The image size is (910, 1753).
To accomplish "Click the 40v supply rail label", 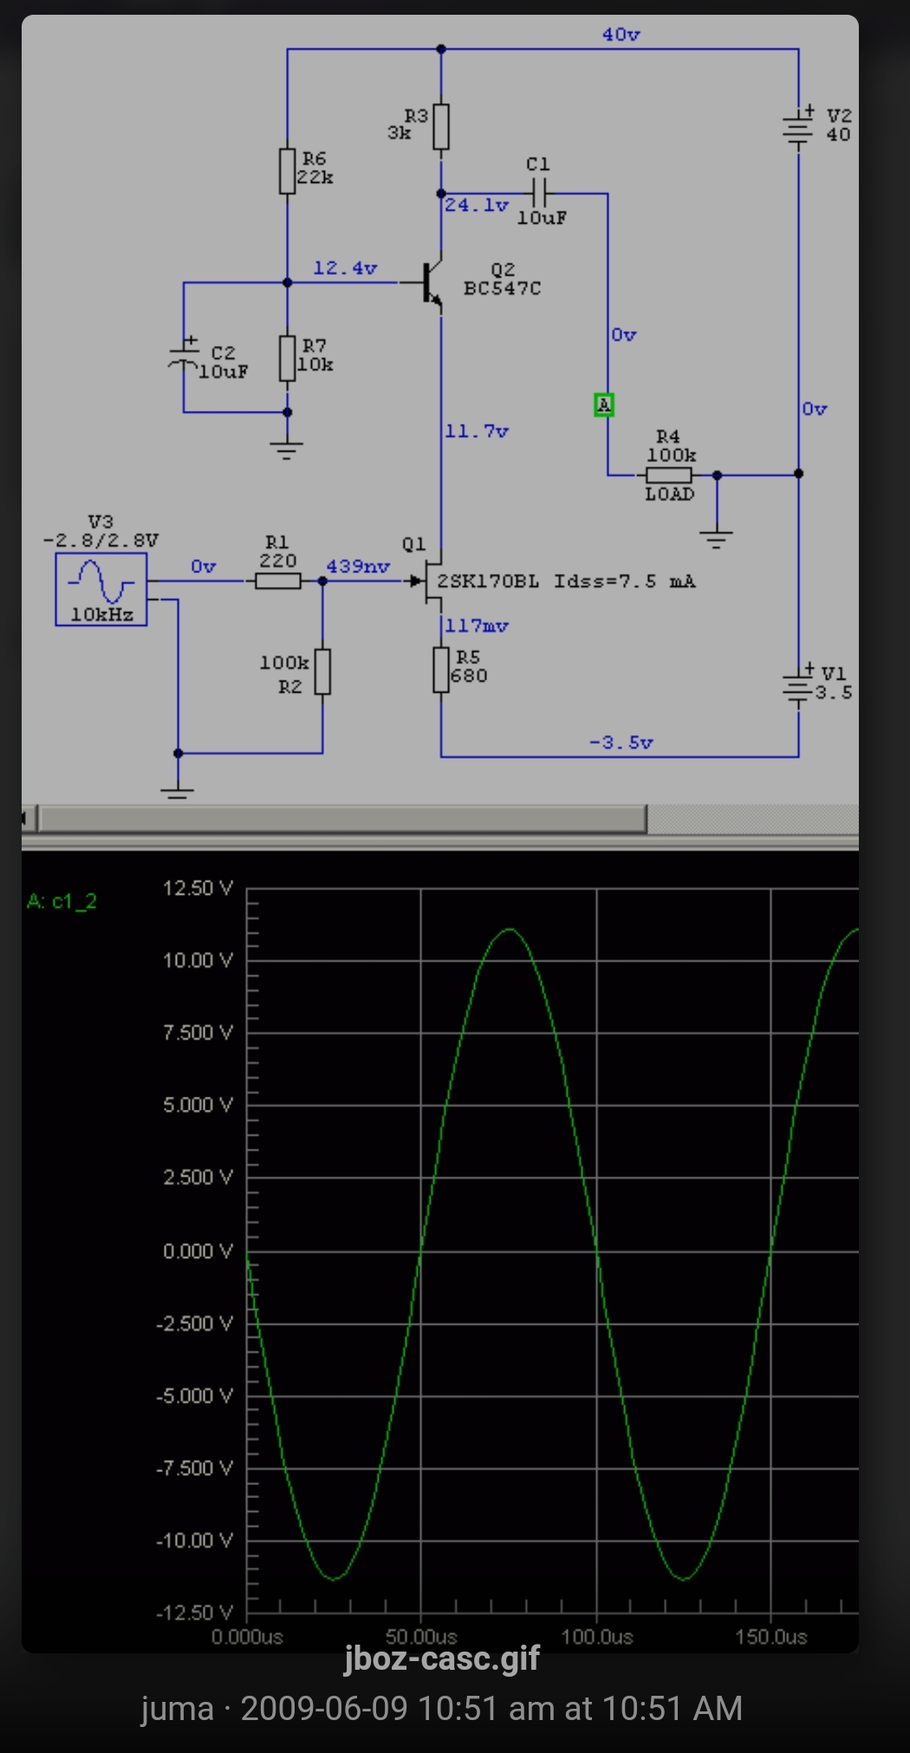I will pyautogui.click(x=621, y=35).
